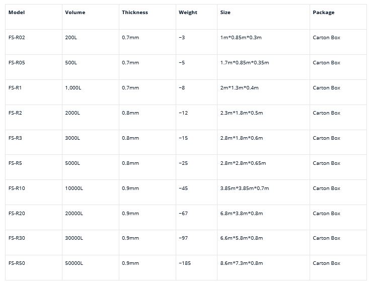Viewport: 369px width, 291px height.
Task: Click the 8.6m*7.3m*0.8m size cell
Action: coord(241,263)
